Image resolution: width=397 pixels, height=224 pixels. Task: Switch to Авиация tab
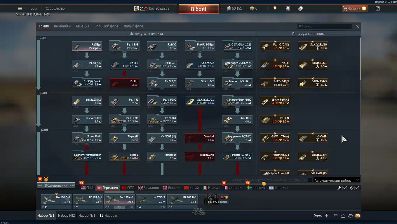83,26
